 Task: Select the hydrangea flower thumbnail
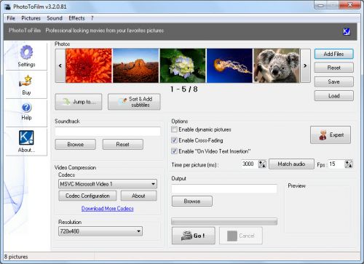[183, 65]
